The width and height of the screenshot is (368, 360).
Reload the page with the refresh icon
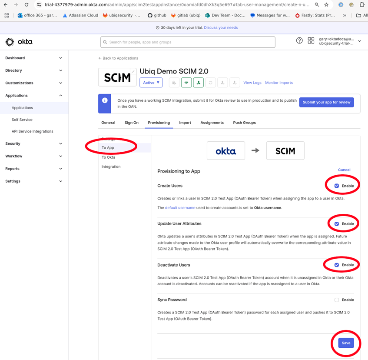(27, 5)
